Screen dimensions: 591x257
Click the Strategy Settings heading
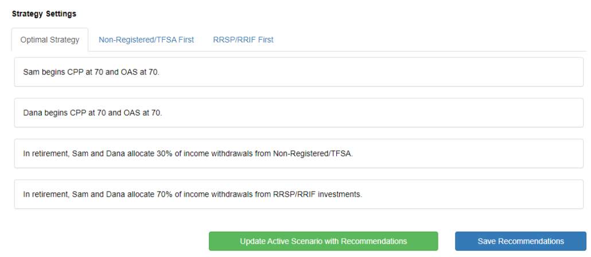(44, 13)
